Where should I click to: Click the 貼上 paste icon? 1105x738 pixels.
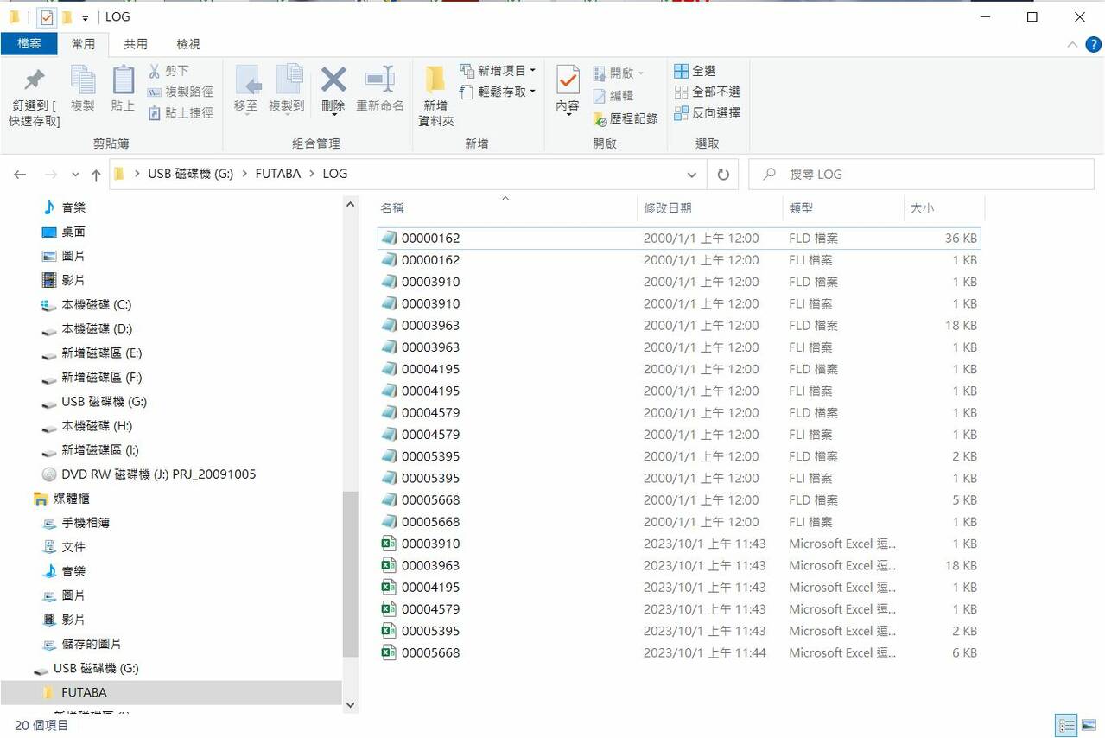[x=123, y=80]
